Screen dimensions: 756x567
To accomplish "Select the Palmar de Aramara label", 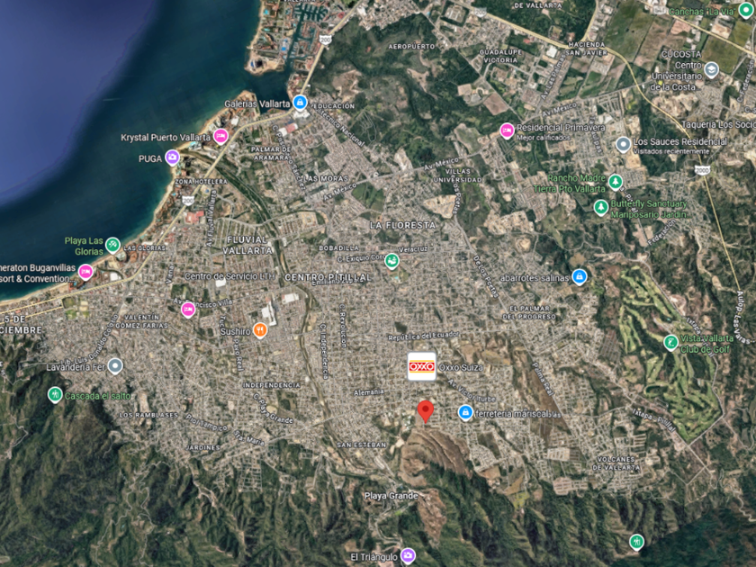I will click(x=271, y=153).
